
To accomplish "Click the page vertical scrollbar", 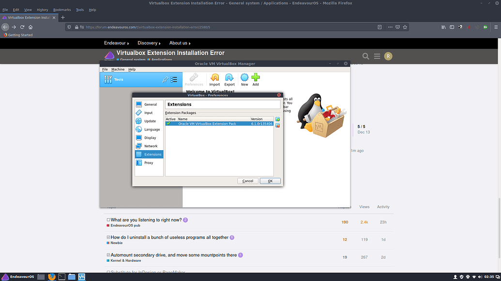I will 499,228.
